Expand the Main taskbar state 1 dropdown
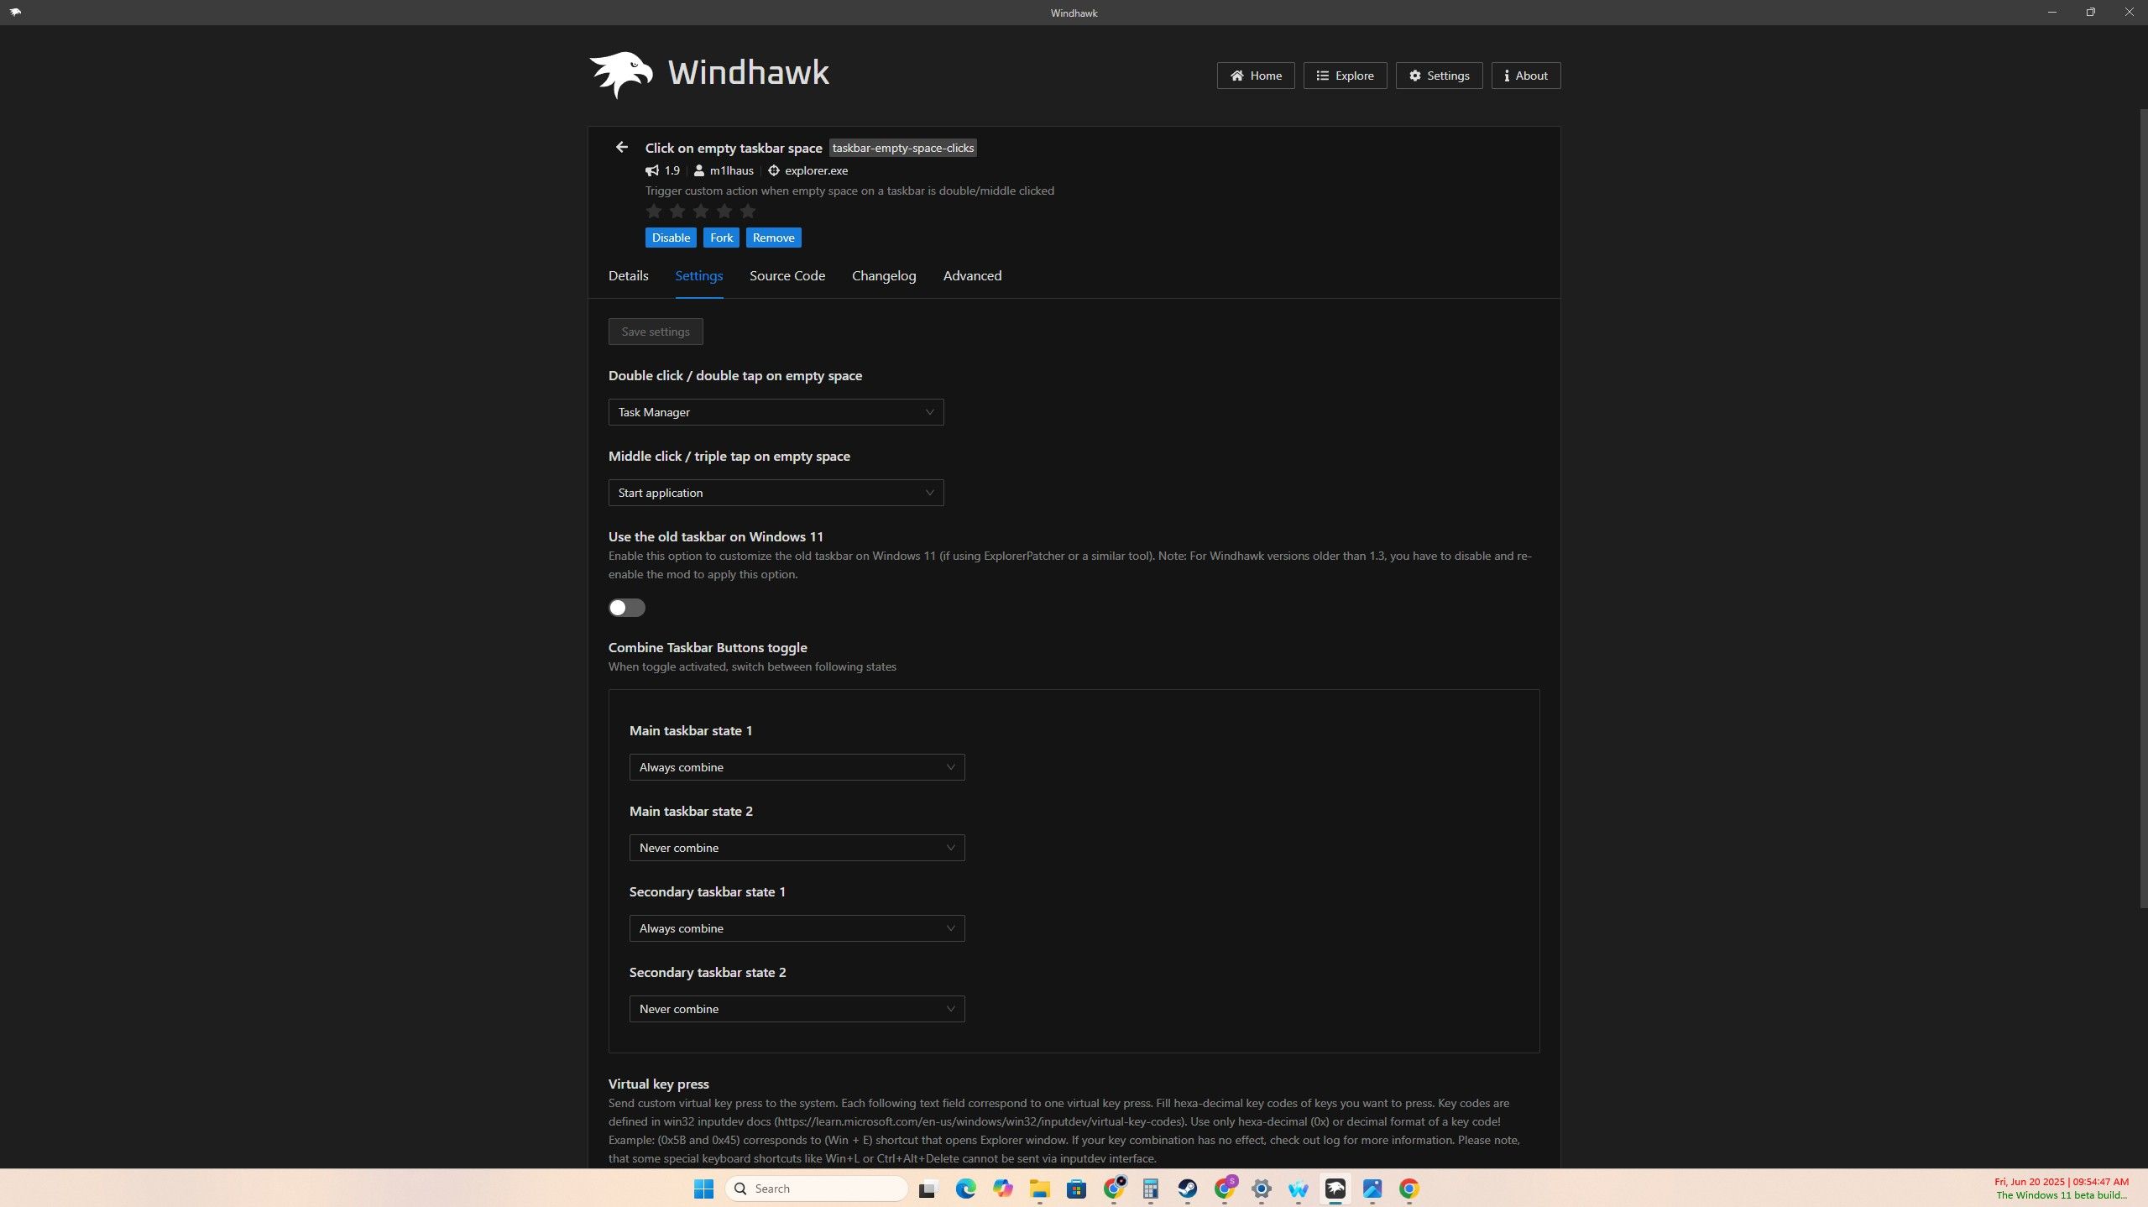The width and height of the screenshot is (2148, 1207). click(797, 767)
